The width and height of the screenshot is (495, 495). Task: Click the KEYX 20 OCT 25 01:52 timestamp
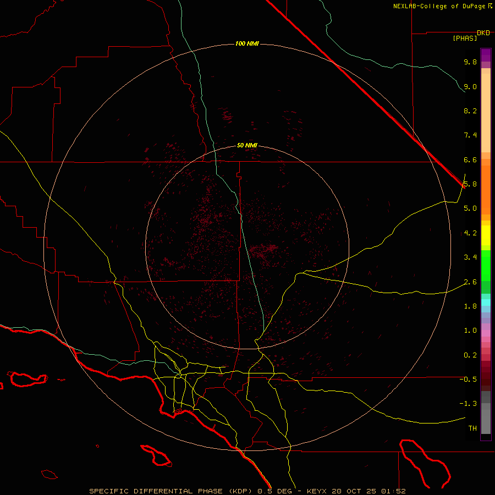356,491
